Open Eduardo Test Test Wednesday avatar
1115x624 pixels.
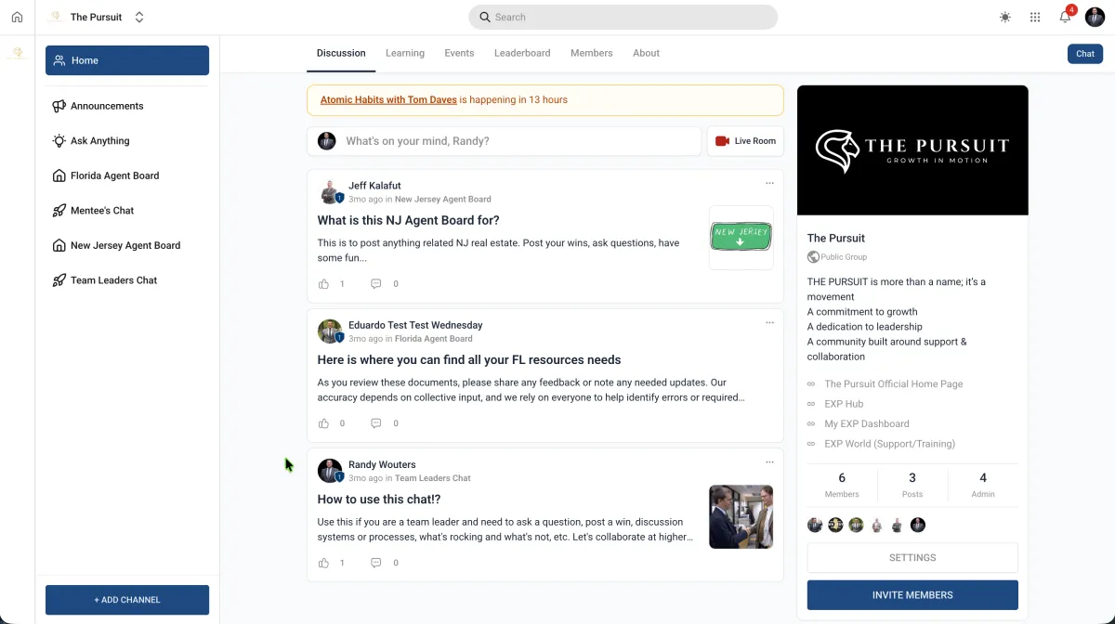(330, 331)
